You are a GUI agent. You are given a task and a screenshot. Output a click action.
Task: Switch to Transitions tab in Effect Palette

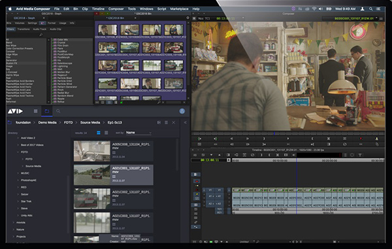pos(24,29)
